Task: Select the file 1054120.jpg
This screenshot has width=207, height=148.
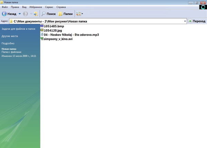Action: tap(53, 30)
